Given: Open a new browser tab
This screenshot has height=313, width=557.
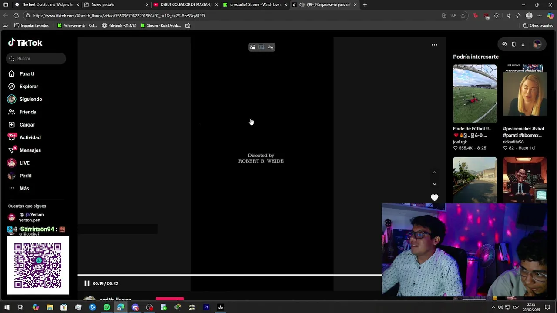Looking at the screenshot, I should [365, 5].
